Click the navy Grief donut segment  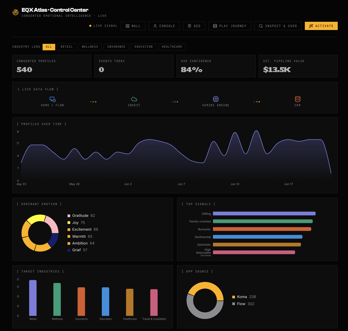click(x=53, y=239)
